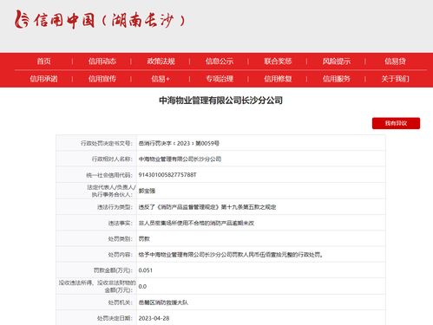Select the fine amount 0.051
This screenshot has width=433, height=325.
[146, 270]
